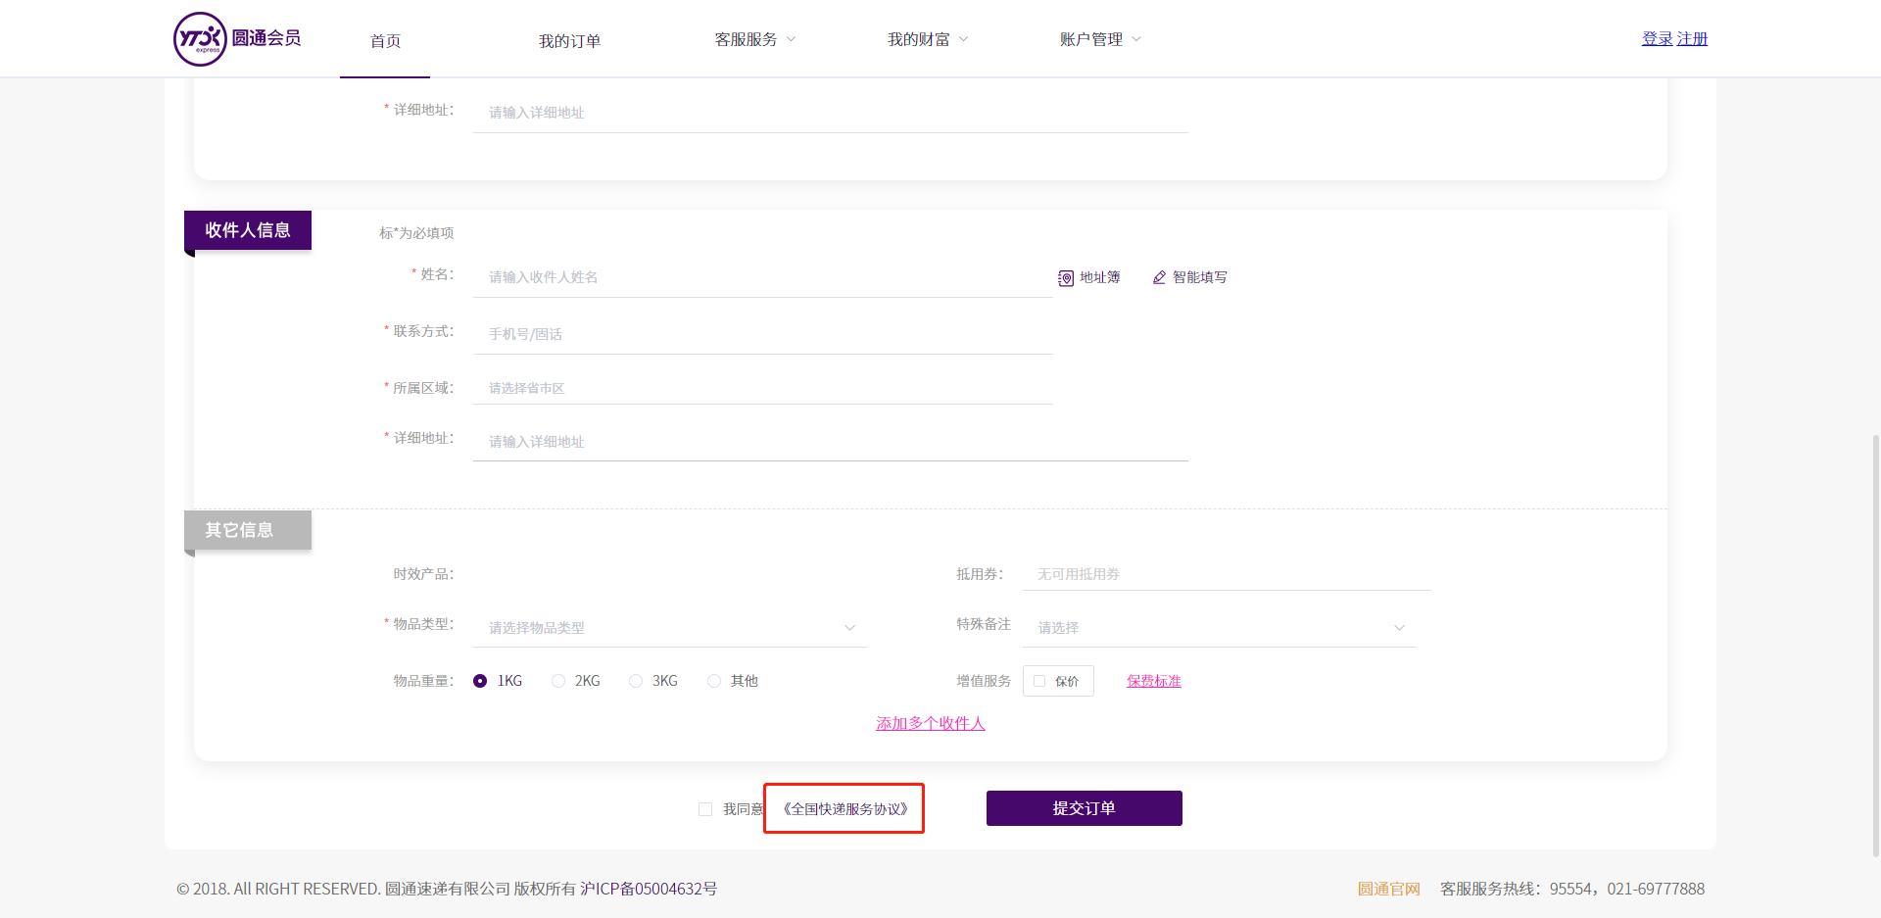Click the YTO Express circular logo
This screenshot has height=918, width=1881.
pyautogui.click(x=200, y=38)
